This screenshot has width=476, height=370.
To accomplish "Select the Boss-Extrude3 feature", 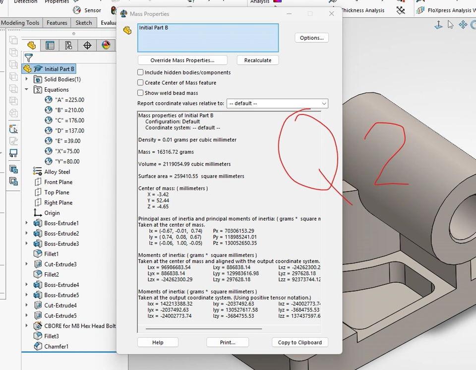I will point(56,244).
